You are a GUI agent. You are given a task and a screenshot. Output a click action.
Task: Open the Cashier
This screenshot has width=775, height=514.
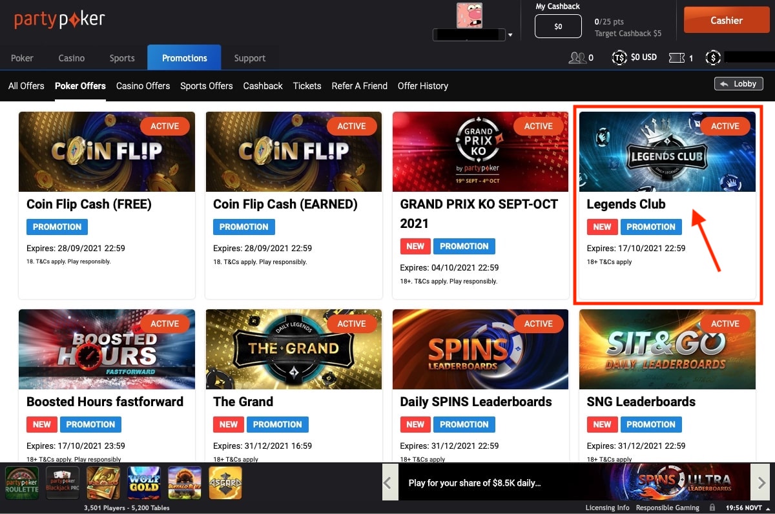click(x=727, y=20)
